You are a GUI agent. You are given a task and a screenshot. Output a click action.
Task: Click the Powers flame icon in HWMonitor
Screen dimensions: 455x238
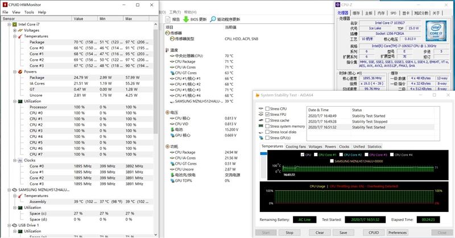click(x=20, y=72)
